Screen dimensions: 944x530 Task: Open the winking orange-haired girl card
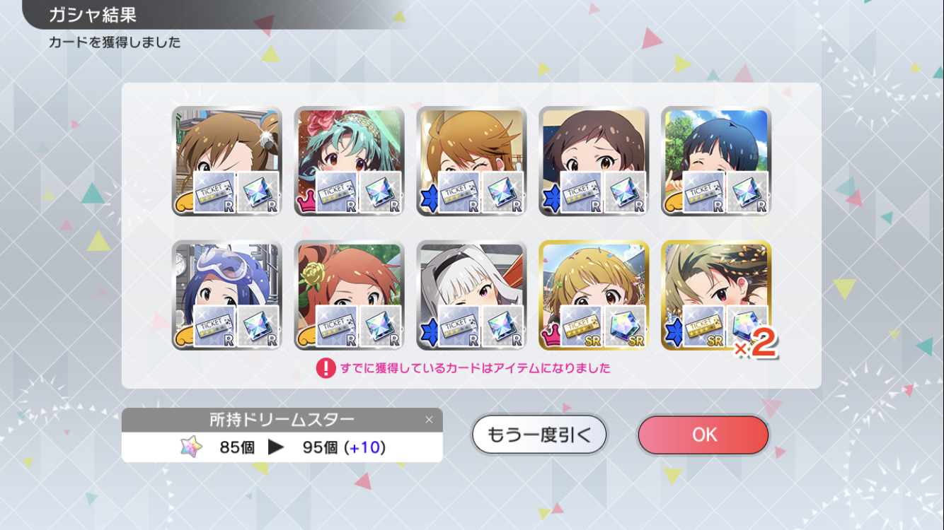(x=471, y=161)
